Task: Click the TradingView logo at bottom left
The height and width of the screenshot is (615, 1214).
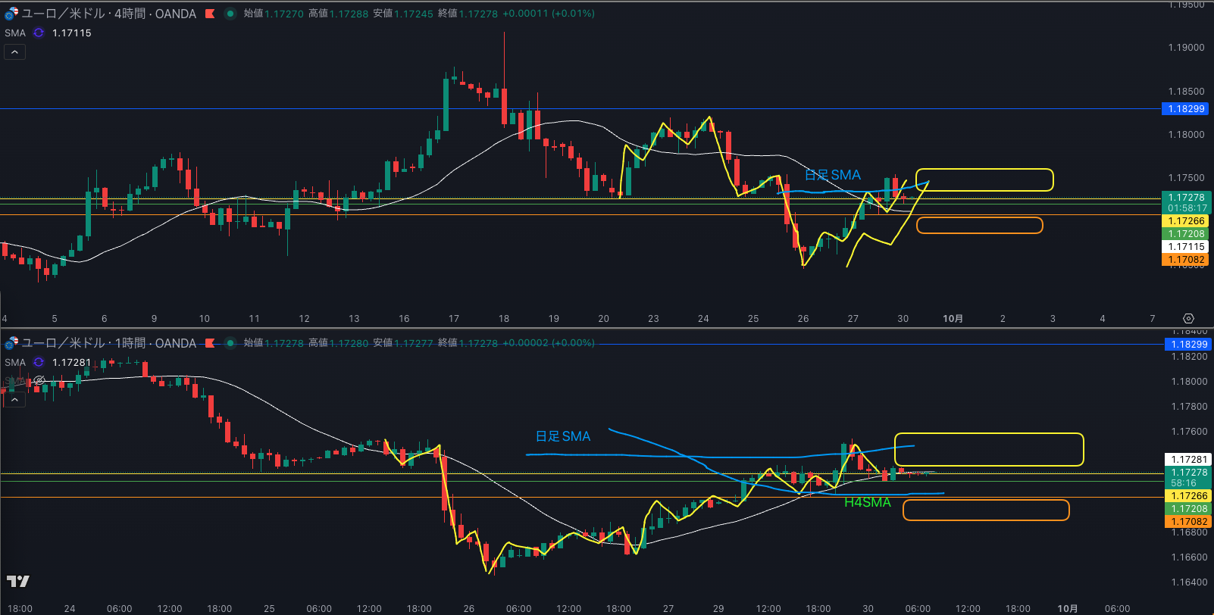Action: point(18,581)
